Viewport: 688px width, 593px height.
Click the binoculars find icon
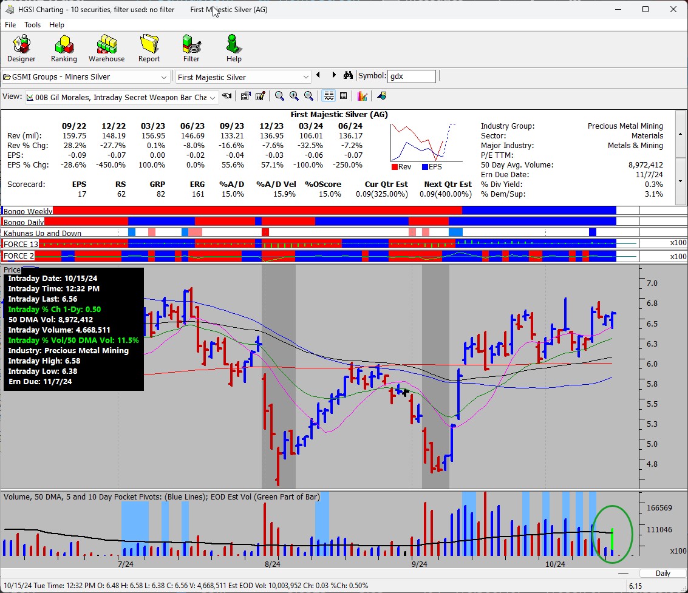click(x=348, y=75)
